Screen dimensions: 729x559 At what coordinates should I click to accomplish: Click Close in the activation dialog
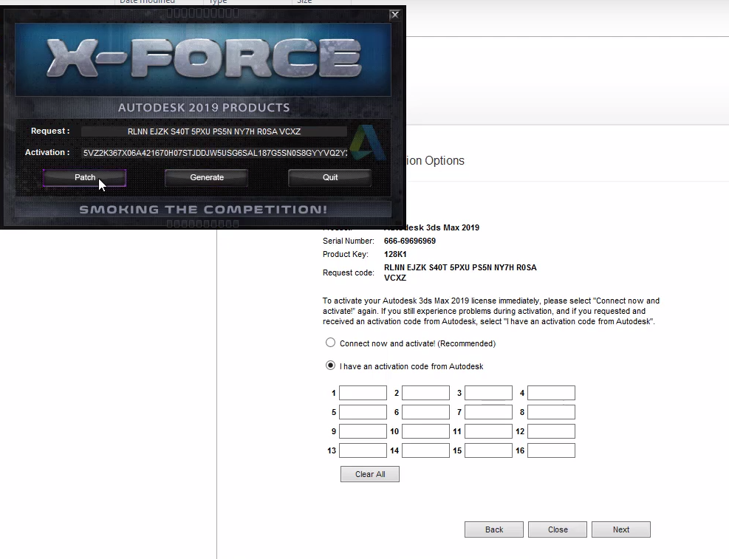(558, 529)
